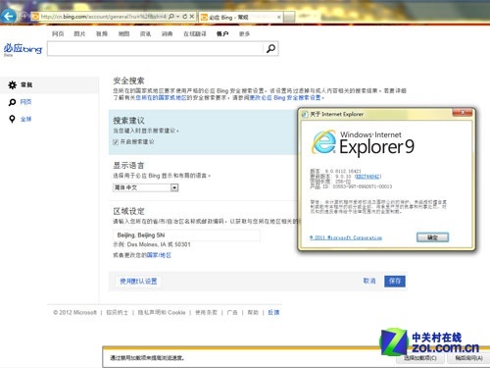The height and width of the screenshot is (368, 490).
Task: Open the 图片 images navigation item
Action: [x=79, y=33]
